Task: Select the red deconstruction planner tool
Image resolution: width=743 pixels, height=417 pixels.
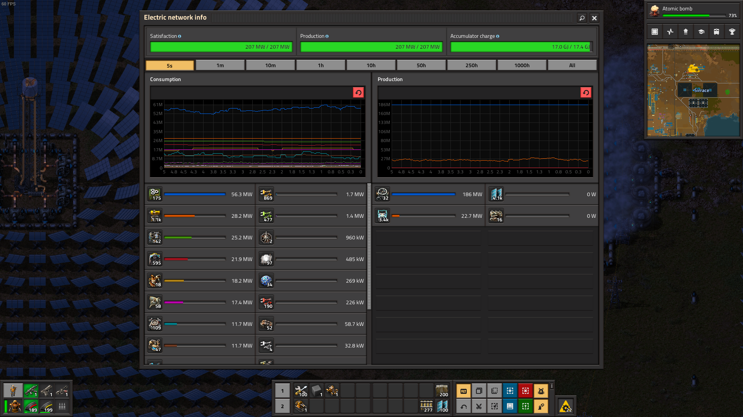Action: [x=526, y=391]
